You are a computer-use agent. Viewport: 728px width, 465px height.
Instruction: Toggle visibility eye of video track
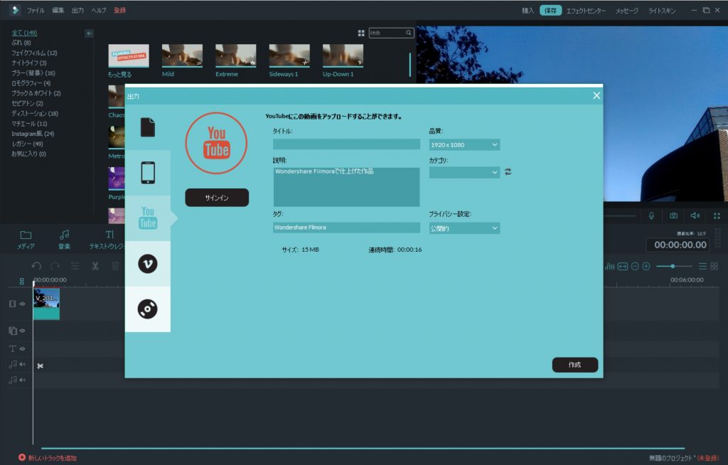pyautogui.click(x=22, y=304)
